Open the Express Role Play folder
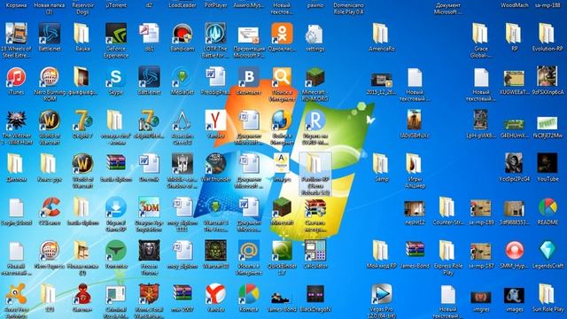Image resolution: width=567 pixels, height=319 pixels. pos(447,252)
